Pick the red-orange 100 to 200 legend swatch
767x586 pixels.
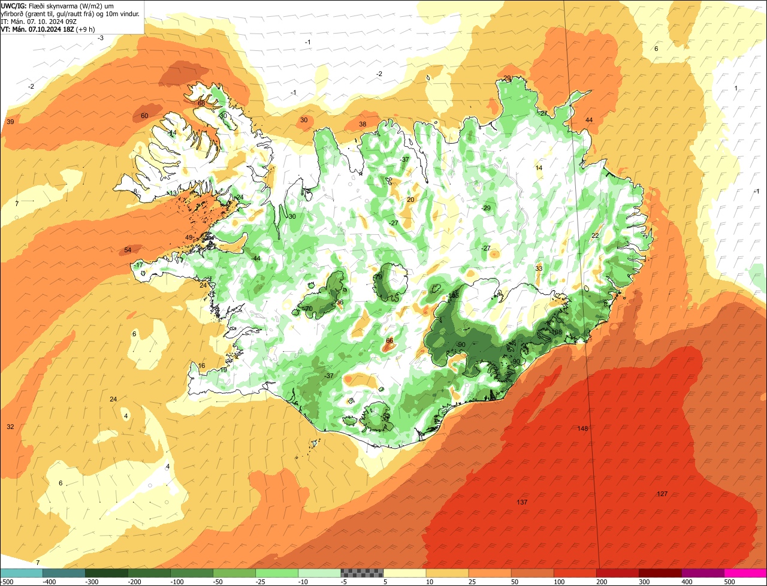tap(575, 573)
